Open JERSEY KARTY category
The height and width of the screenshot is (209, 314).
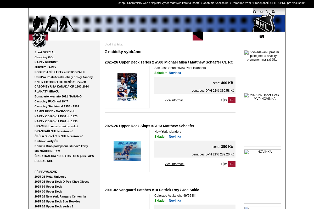point(46,67)
